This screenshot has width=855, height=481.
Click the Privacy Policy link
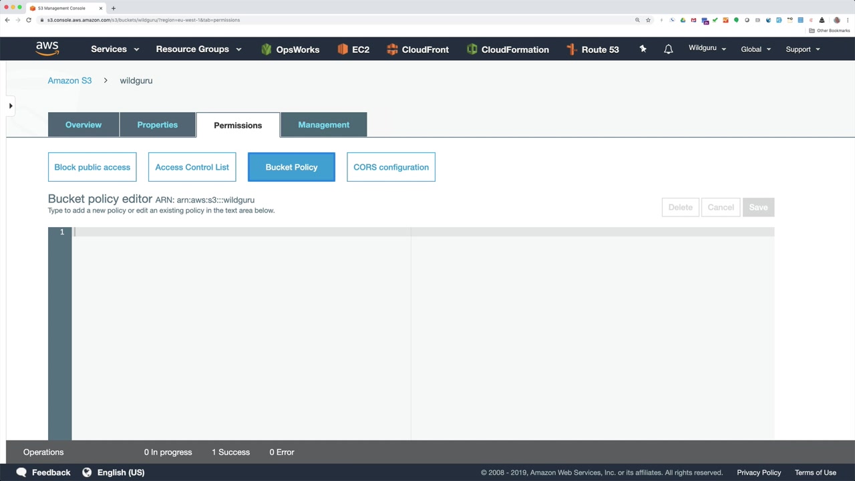759,472
